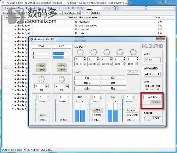Screen dimensions: 177x153
Task: Switch to the Default playlist tab
Action: (7, 13)
